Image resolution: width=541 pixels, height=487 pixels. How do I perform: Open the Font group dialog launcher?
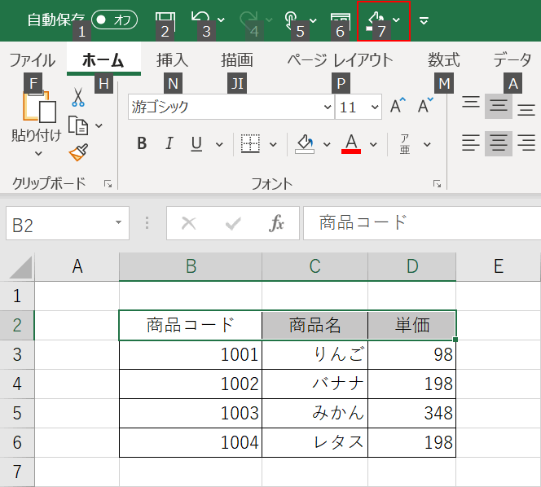pos(438,184)
